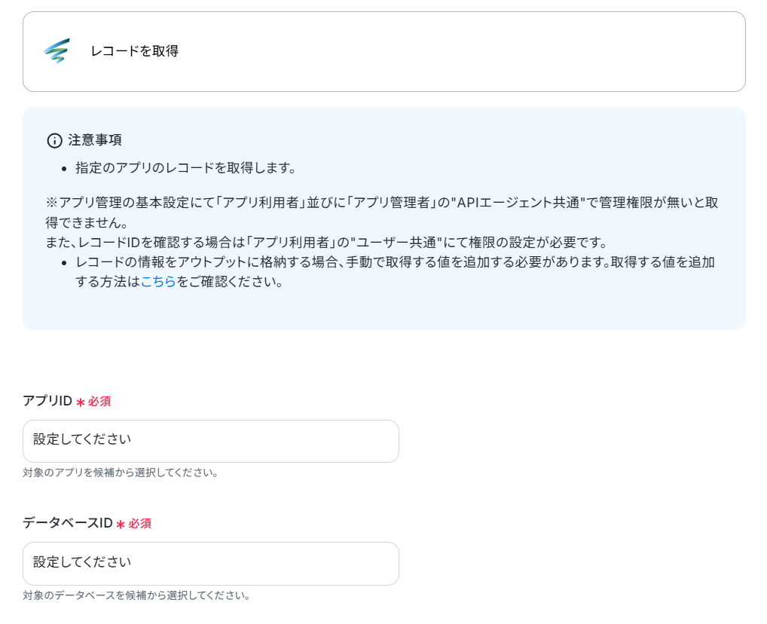767x624 pixels.
Task: Click helper text 対象のアプリを候補から選択してください
Action: tap(121, 473)
